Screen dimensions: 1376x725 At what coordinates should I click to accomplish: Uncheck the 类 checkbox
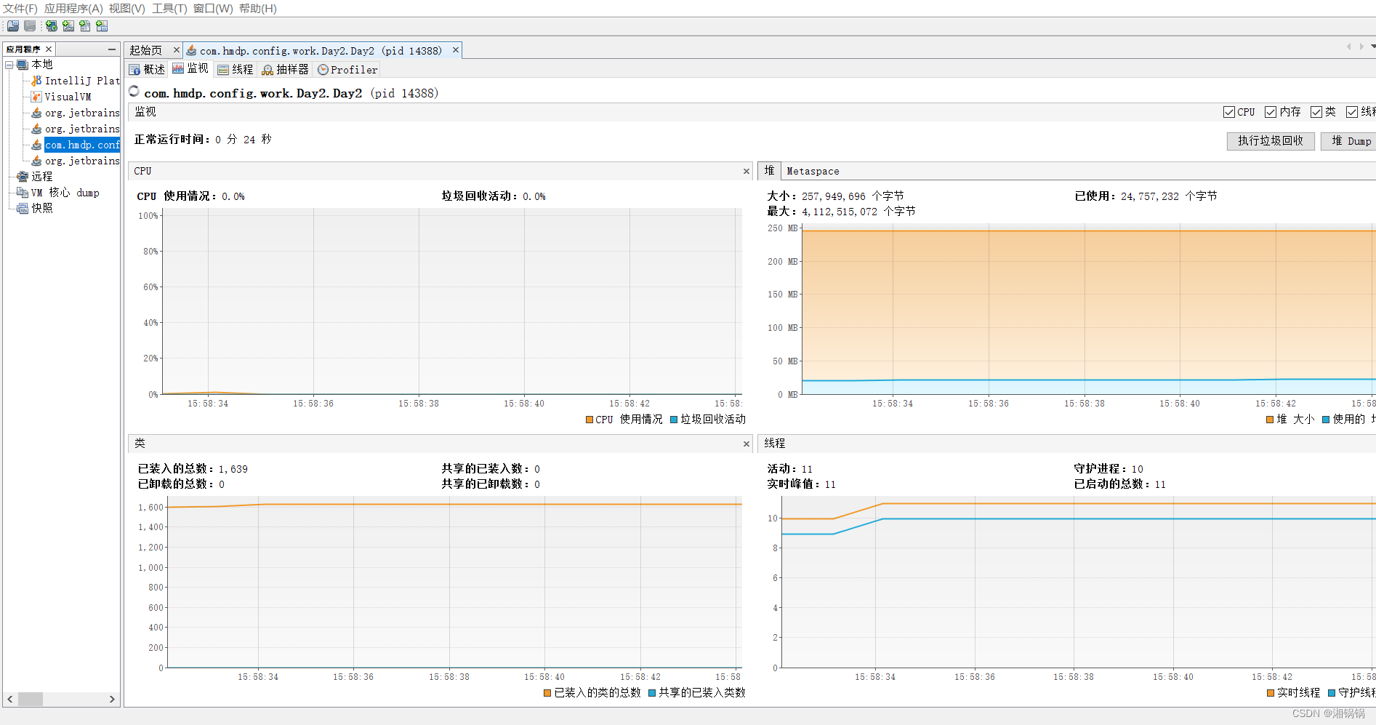point(1316,112)
